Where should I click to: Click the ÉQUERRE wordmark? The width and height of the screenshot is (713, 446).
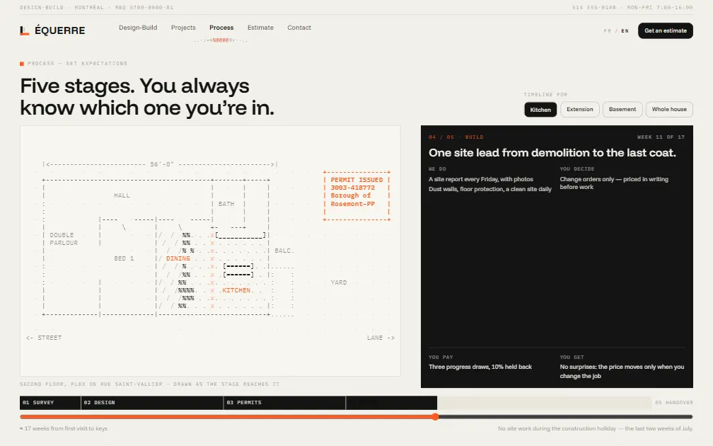click(x=59, y=30)
